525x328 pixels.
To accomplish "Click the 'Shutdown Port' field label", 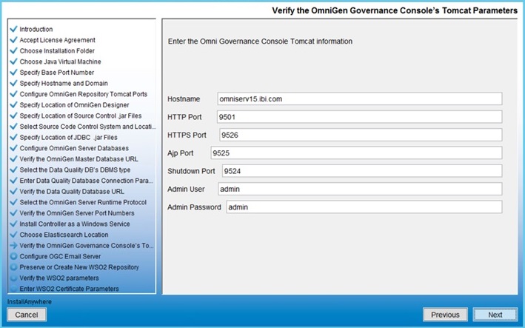I will coord(191,171).
